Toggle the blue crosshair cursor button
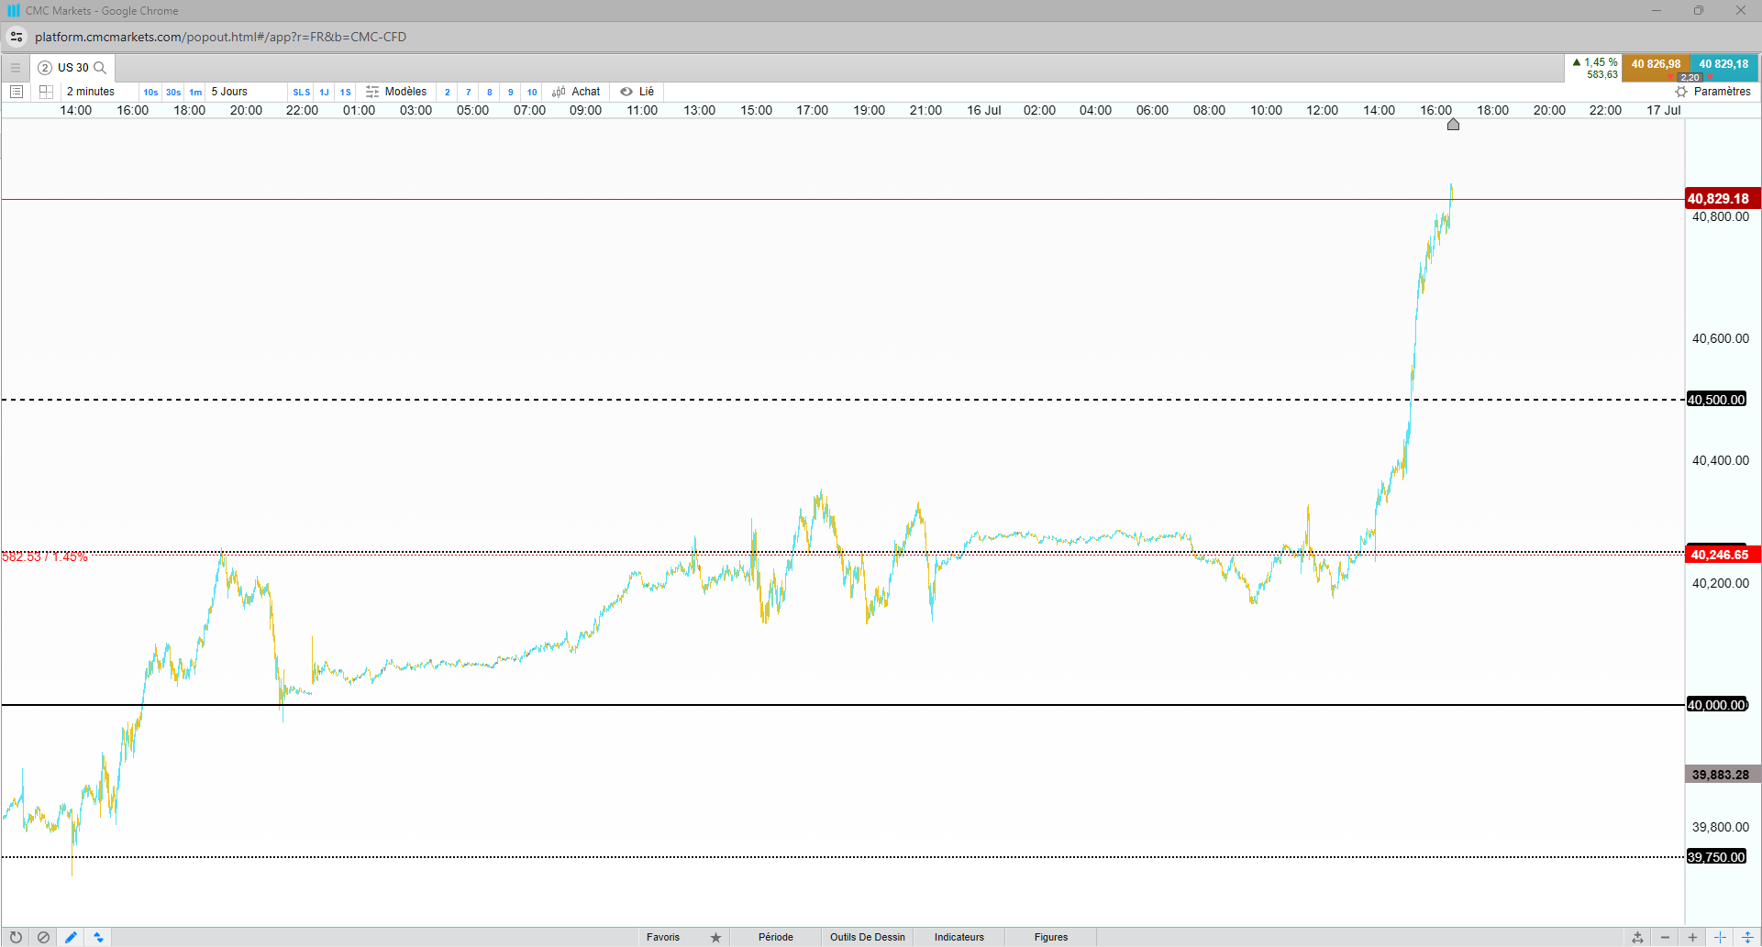The image size is (1762, 947). 1720,937
